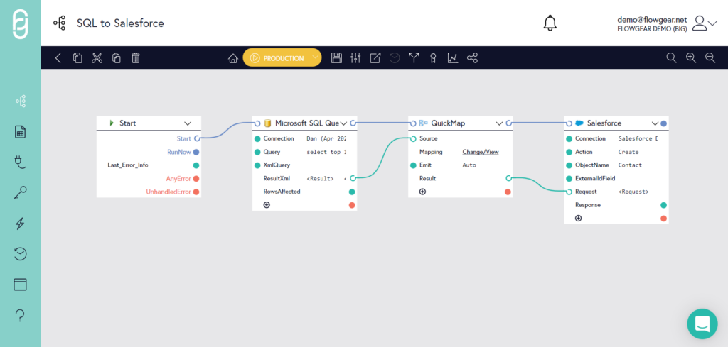Click the trash delete icon
This screenshot has height=347, width=728.
136,58
